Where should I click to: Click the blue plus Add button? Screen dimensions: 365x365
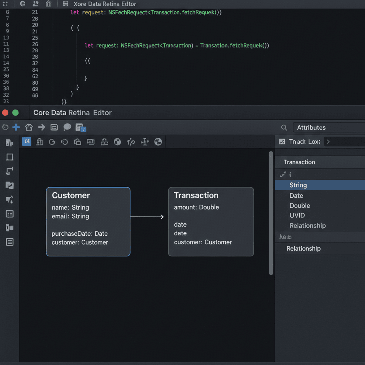coord(16,127)
